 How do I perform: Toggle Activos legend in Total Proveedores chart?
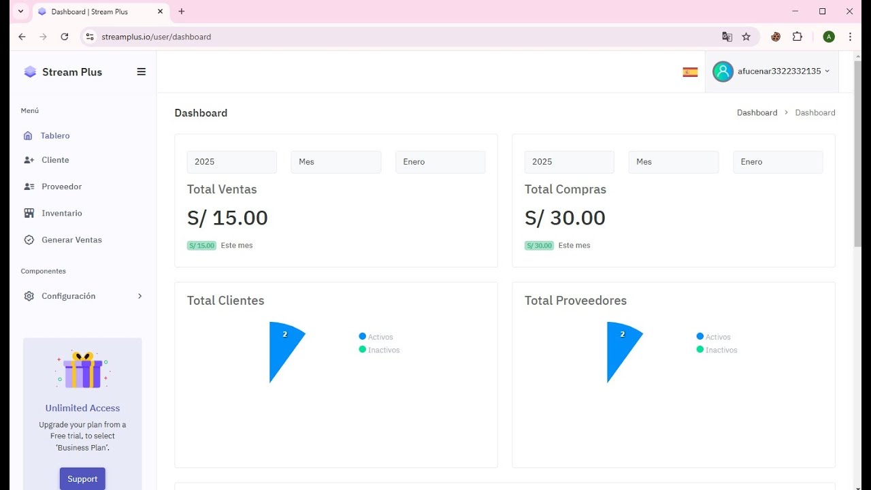[714, 337]
